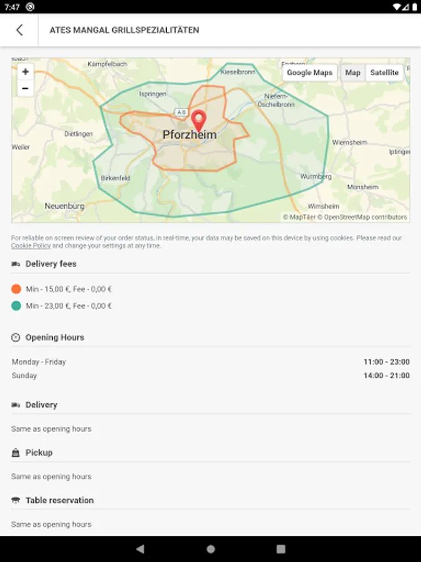Select the '14:00 - 21:00' hours value
The width and height of the screenshot is (421, 562).
(x=387, y=376)
